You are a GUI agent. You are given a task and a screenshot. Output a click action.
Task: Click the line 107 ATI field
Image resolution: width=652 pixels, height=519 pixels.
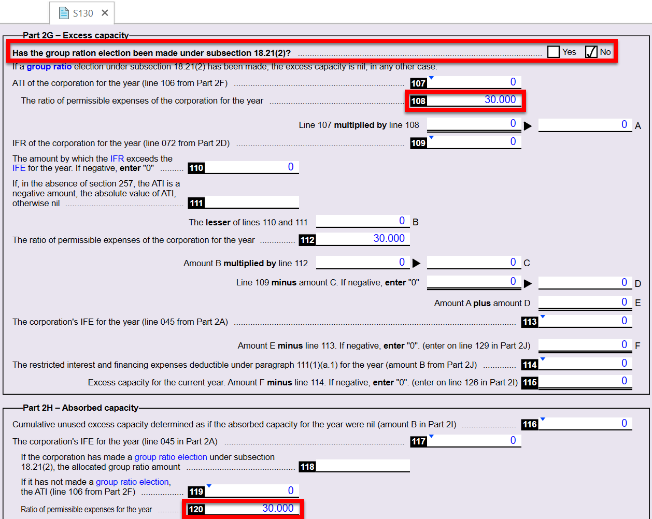coord(474,82)
